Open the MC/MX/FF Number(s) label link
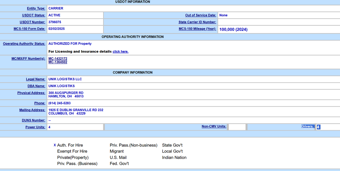 [28, 58]
